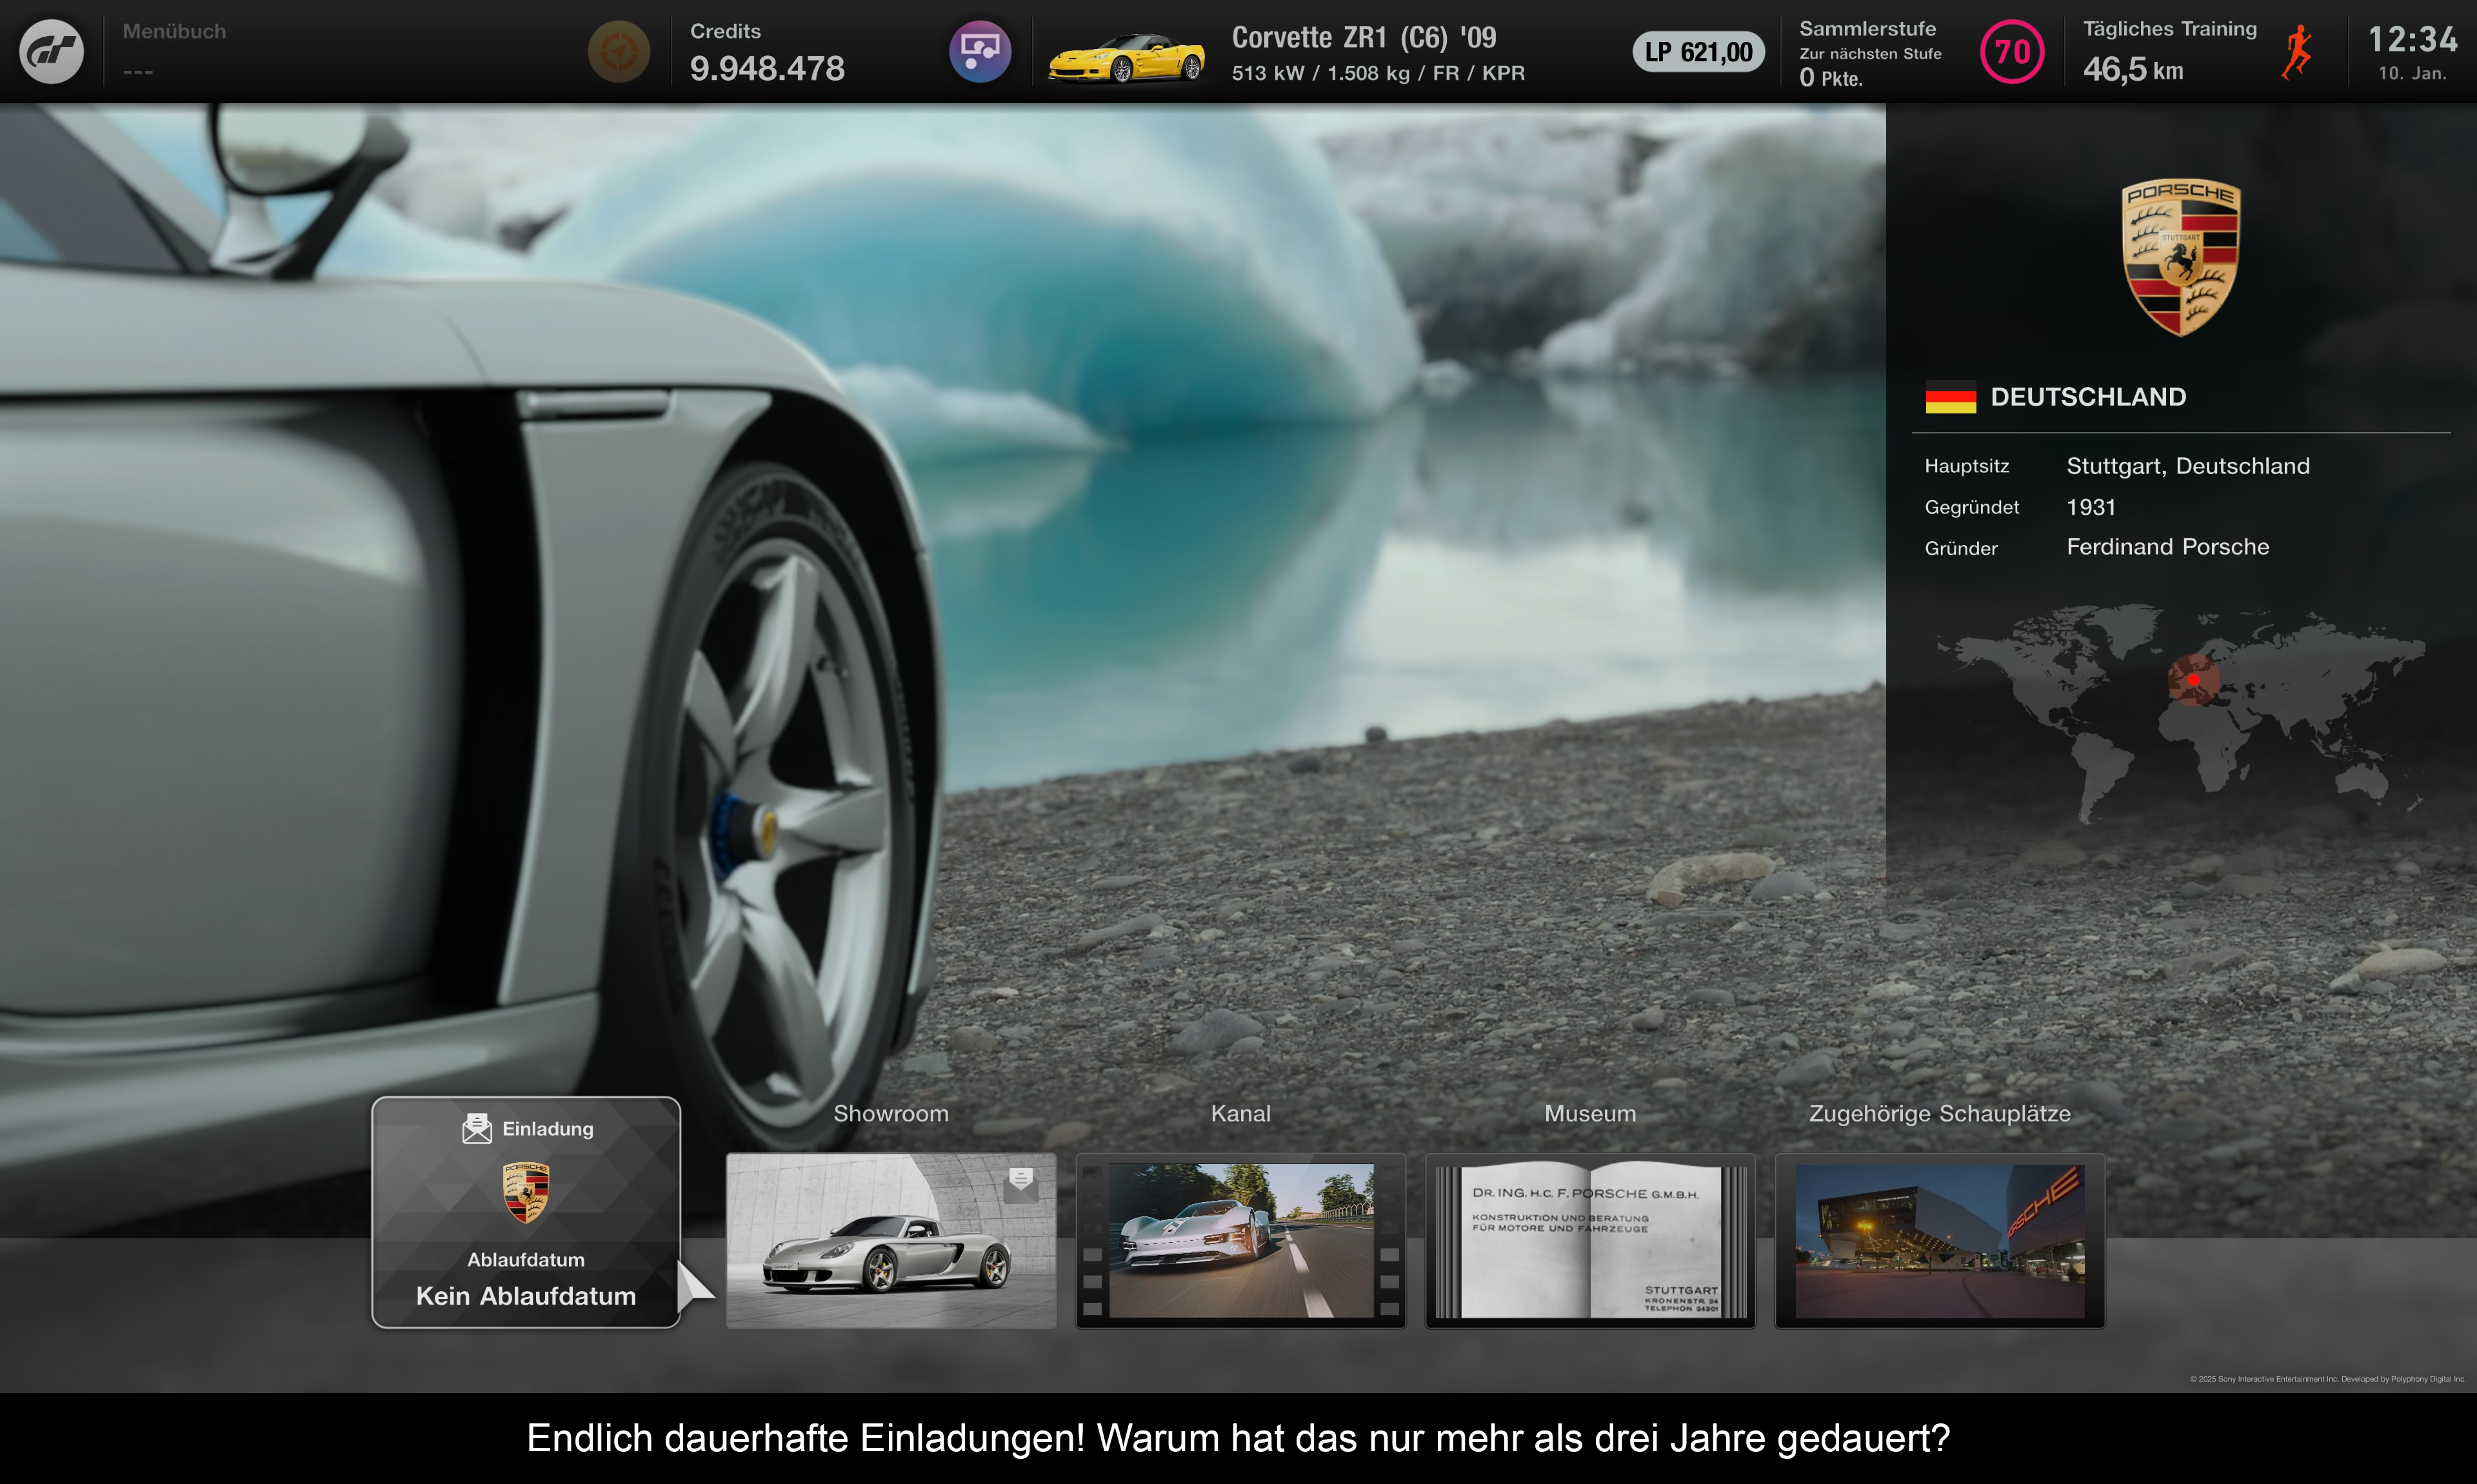Click the LP 621,00 performance badge
Viewport: 2477px width, 1484px height.
point(1698,52)
